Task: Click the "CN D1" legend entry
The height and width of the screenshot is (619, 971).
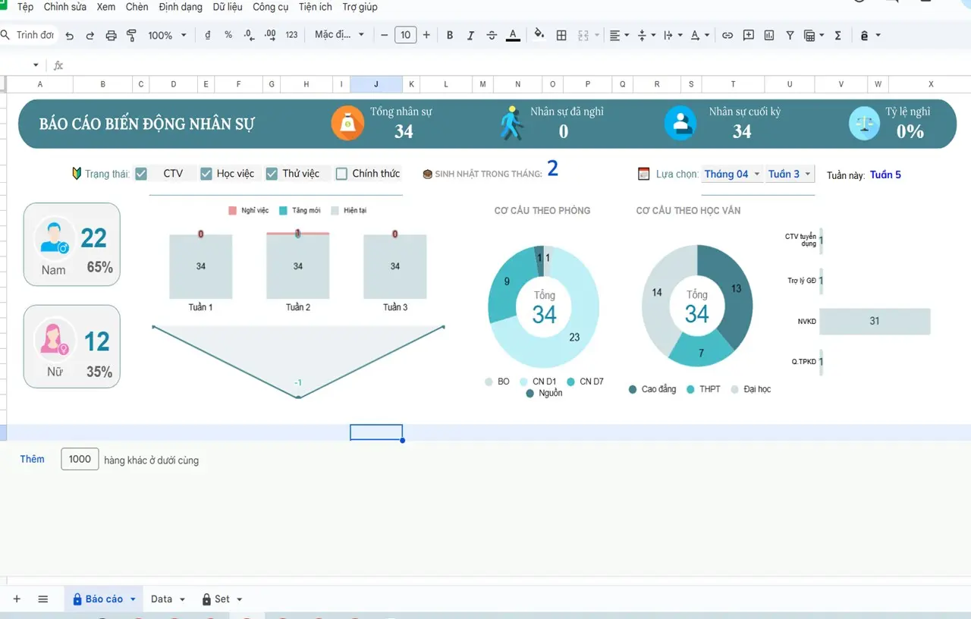Action: 538,382
